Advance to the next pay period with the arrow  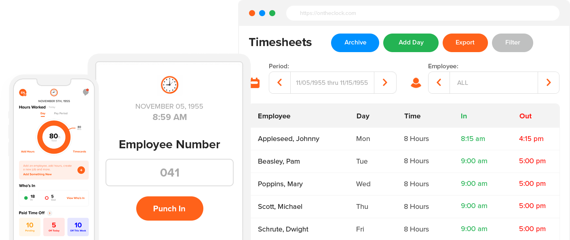[x=385, y=82]
